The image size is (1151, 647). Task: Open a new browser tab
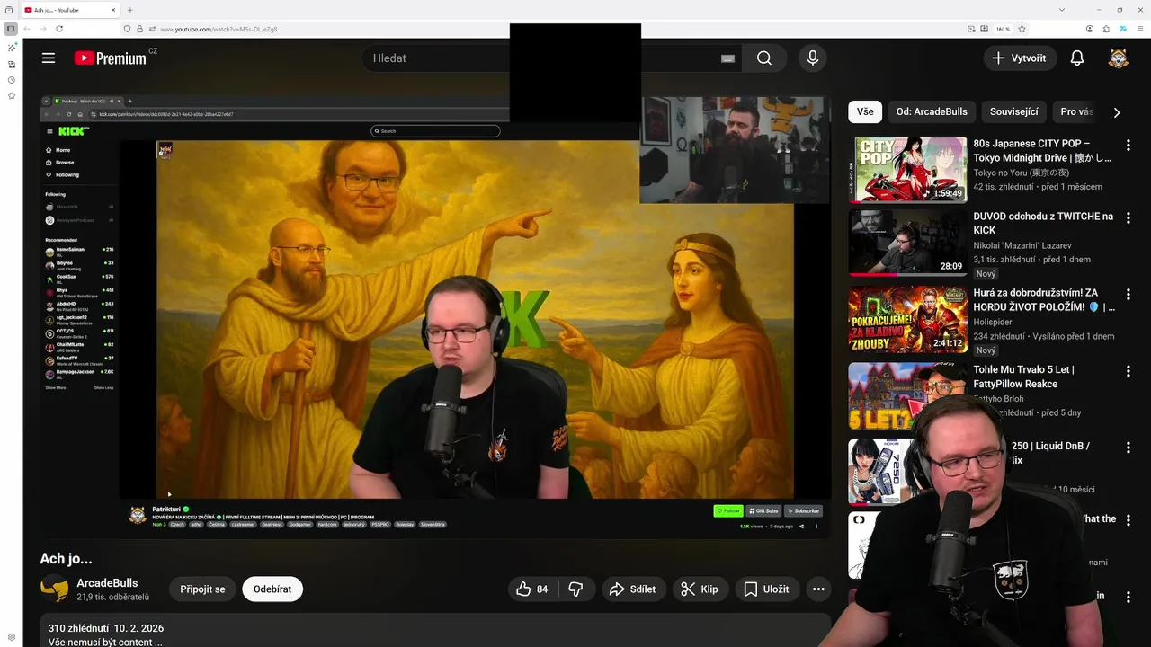point(129,10)
